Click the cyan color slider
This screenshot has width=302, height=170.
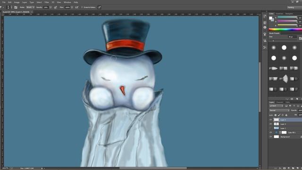(x=287, y=17)
